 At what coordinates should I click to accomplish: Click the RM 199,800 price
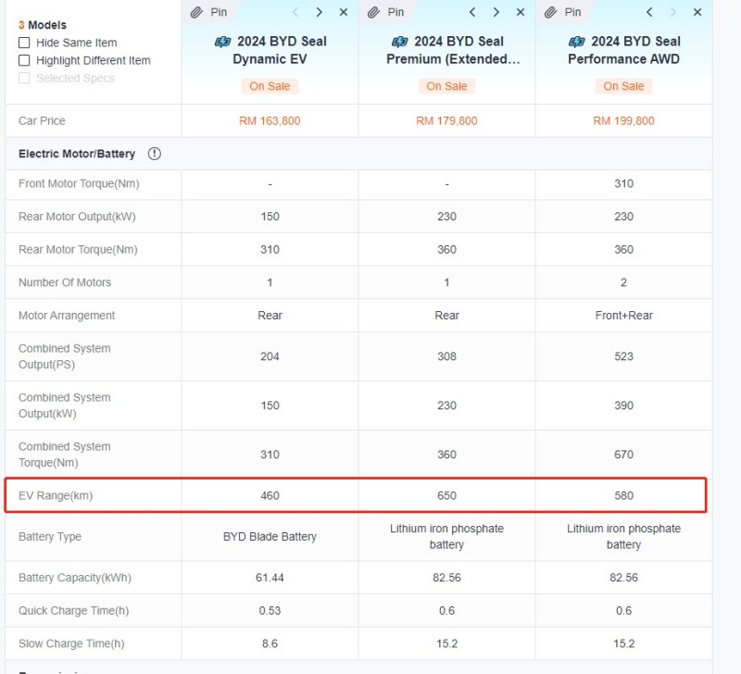pos(623,121)
